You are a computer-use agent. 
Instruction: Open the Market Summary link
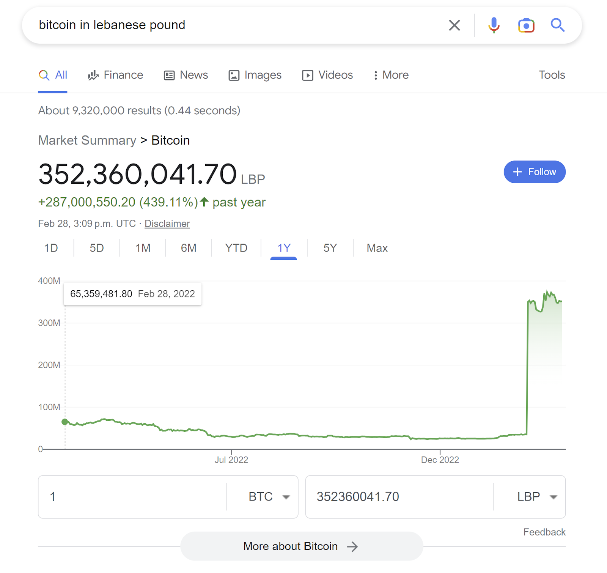click(x=87, y=140)
